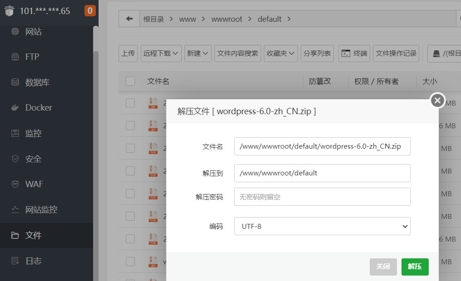The image size is (461, 281).
Task: Open Docker from the sidebar
Action: point(15,108)
